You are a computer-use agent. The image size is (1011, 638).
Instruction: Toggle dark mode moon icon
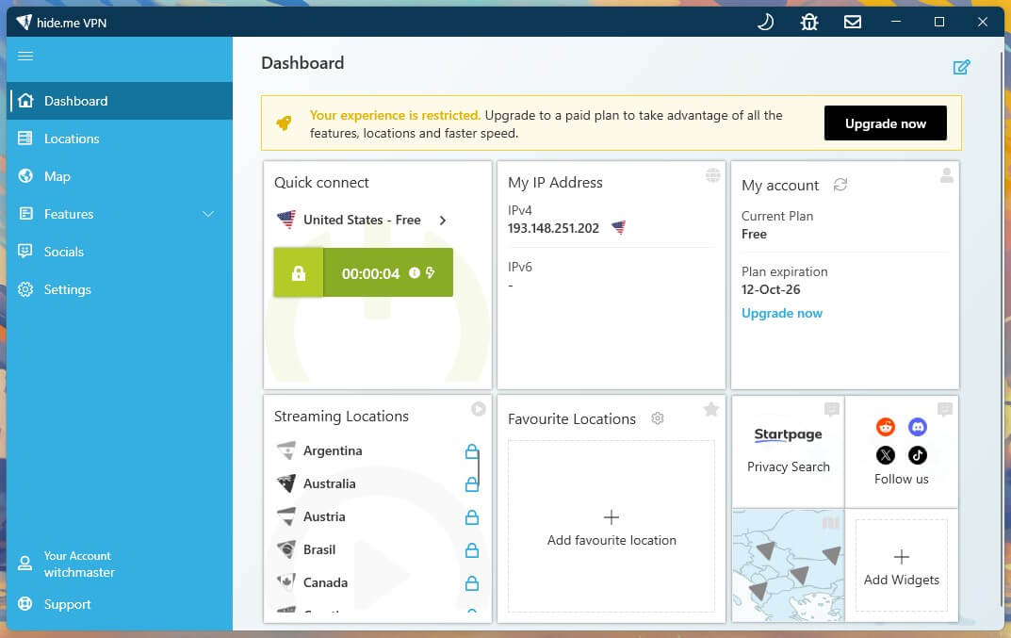click(765, 22)
